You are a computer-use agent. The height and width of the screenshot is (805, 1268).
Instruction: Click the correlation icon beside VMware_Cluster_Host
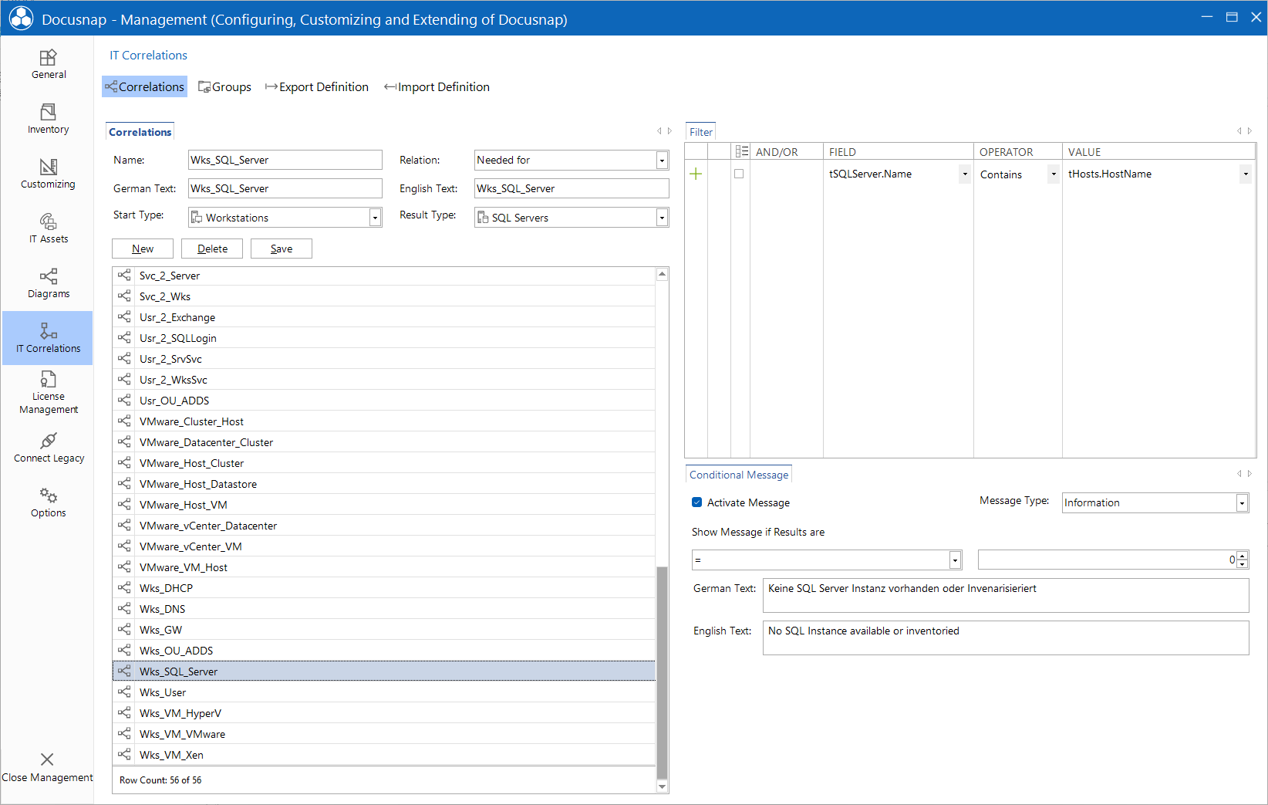point(124,421)
